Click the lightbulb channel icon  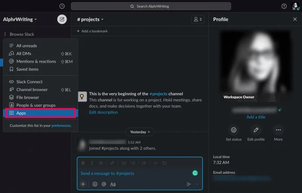(82, 96)
